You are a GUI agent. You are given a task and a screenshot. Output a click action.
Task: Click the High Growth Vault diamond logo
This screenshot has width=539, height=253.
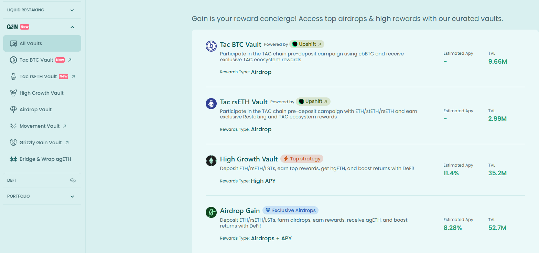click(211, 161)
